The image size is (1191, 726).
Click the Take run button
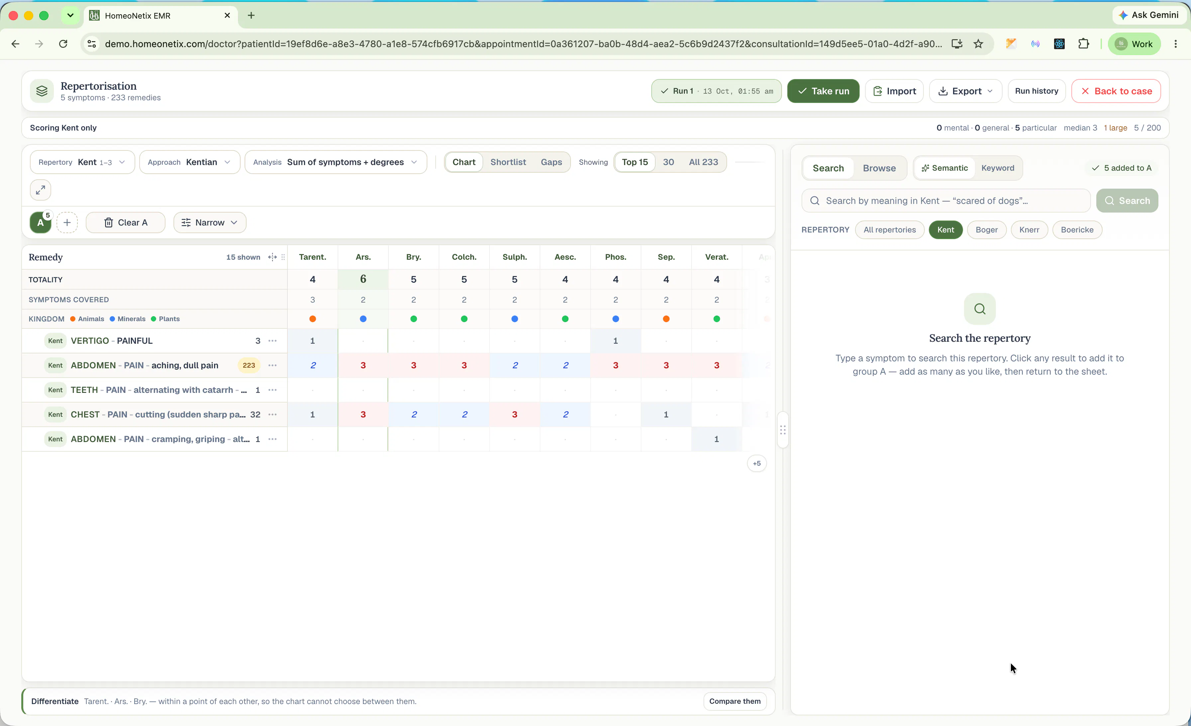(x=823, y=91)
